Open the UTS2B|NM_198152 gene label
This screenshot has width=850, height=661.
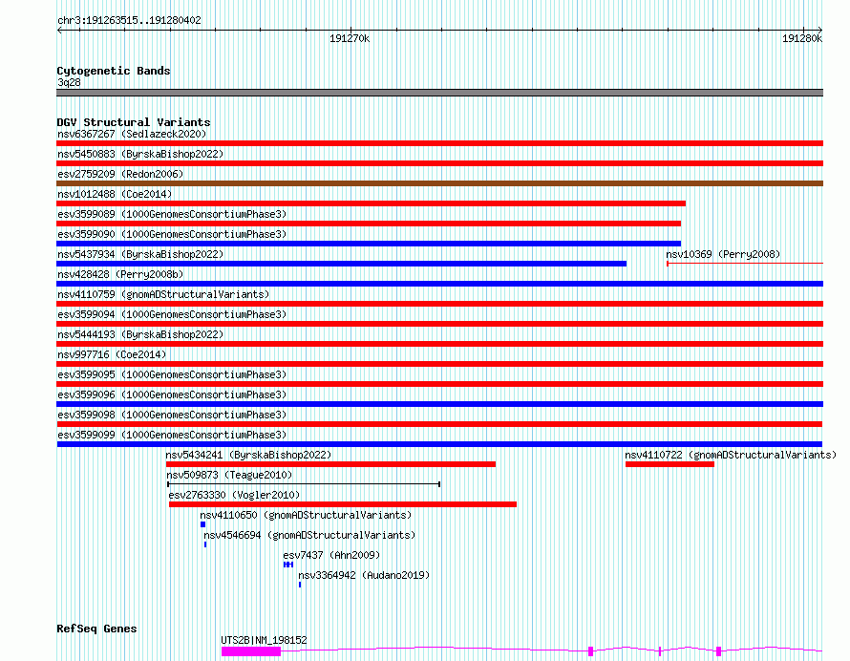pyautogui.click(x=264, y=640)
